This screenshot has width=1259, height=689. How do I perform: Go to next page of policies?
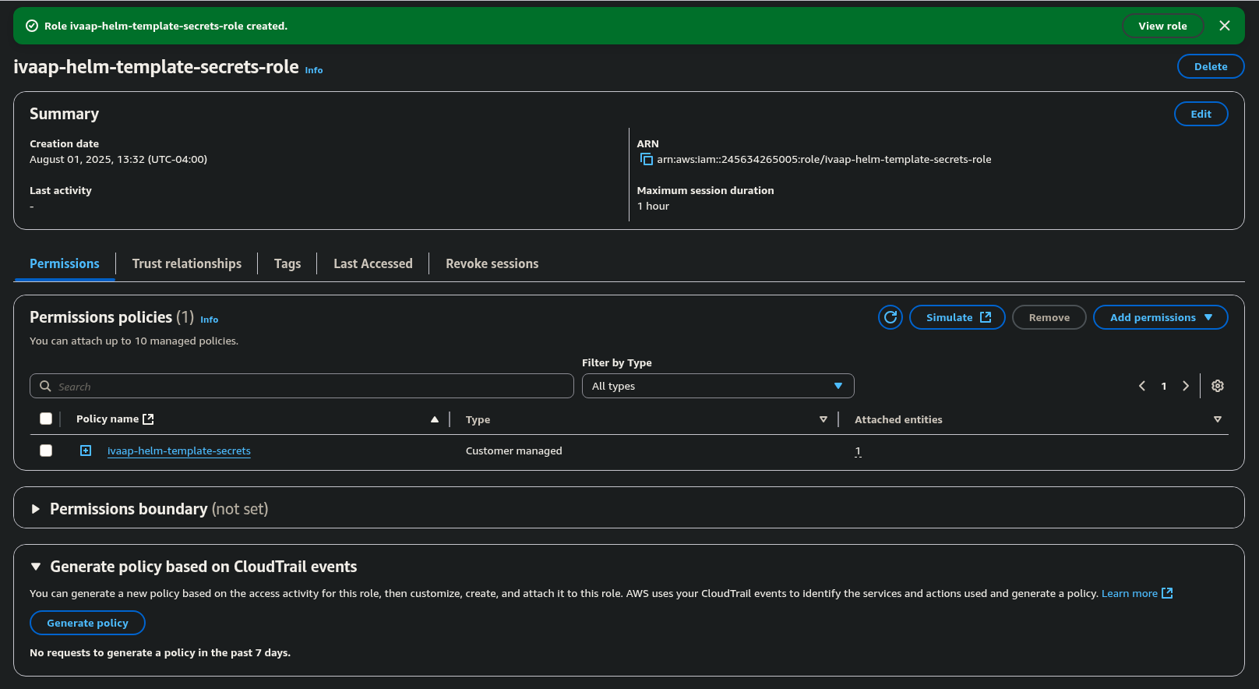point(1186,386)
